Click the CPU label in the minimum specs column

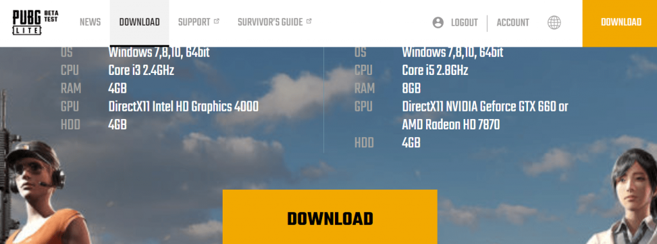click(69, 70)
